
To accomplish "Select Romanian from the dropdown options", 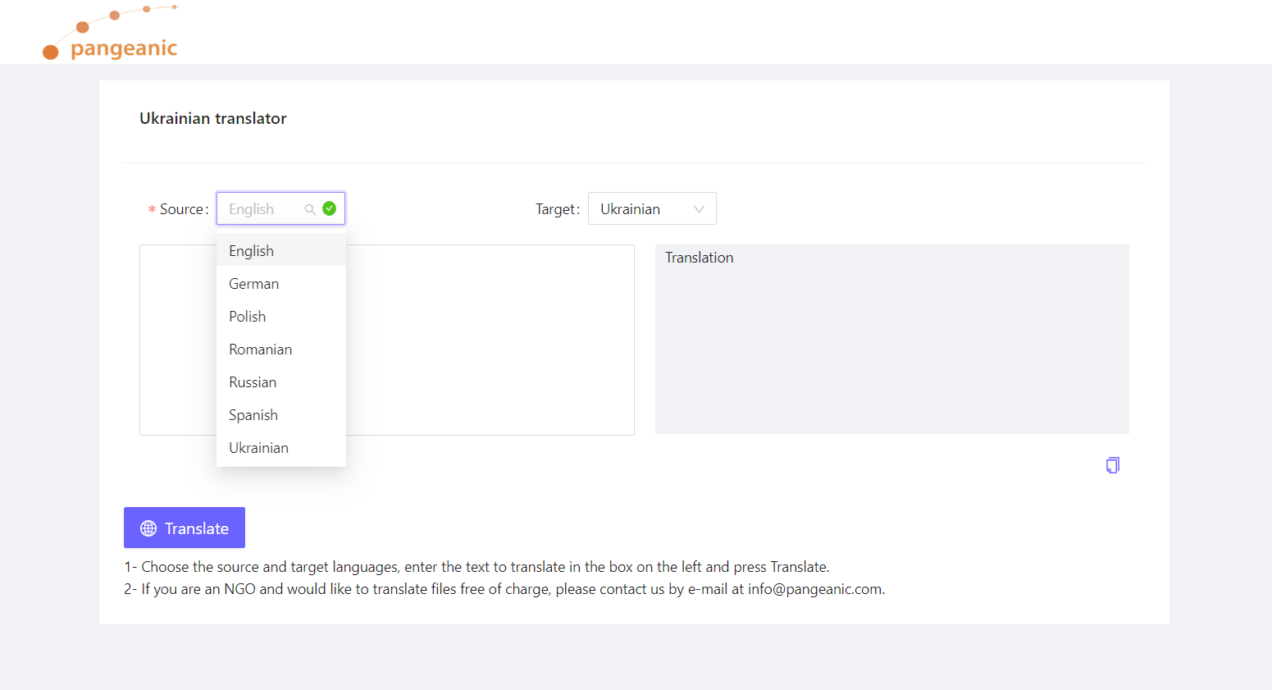I will coord(261,350).
